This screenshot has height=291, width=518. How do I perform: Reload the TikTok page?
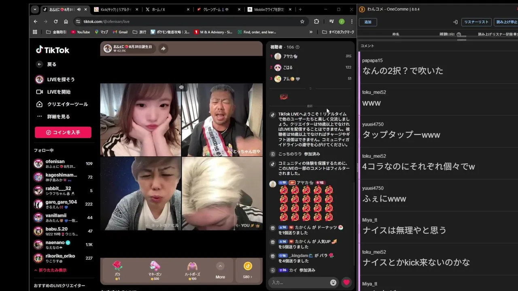(x=55, y=21)
